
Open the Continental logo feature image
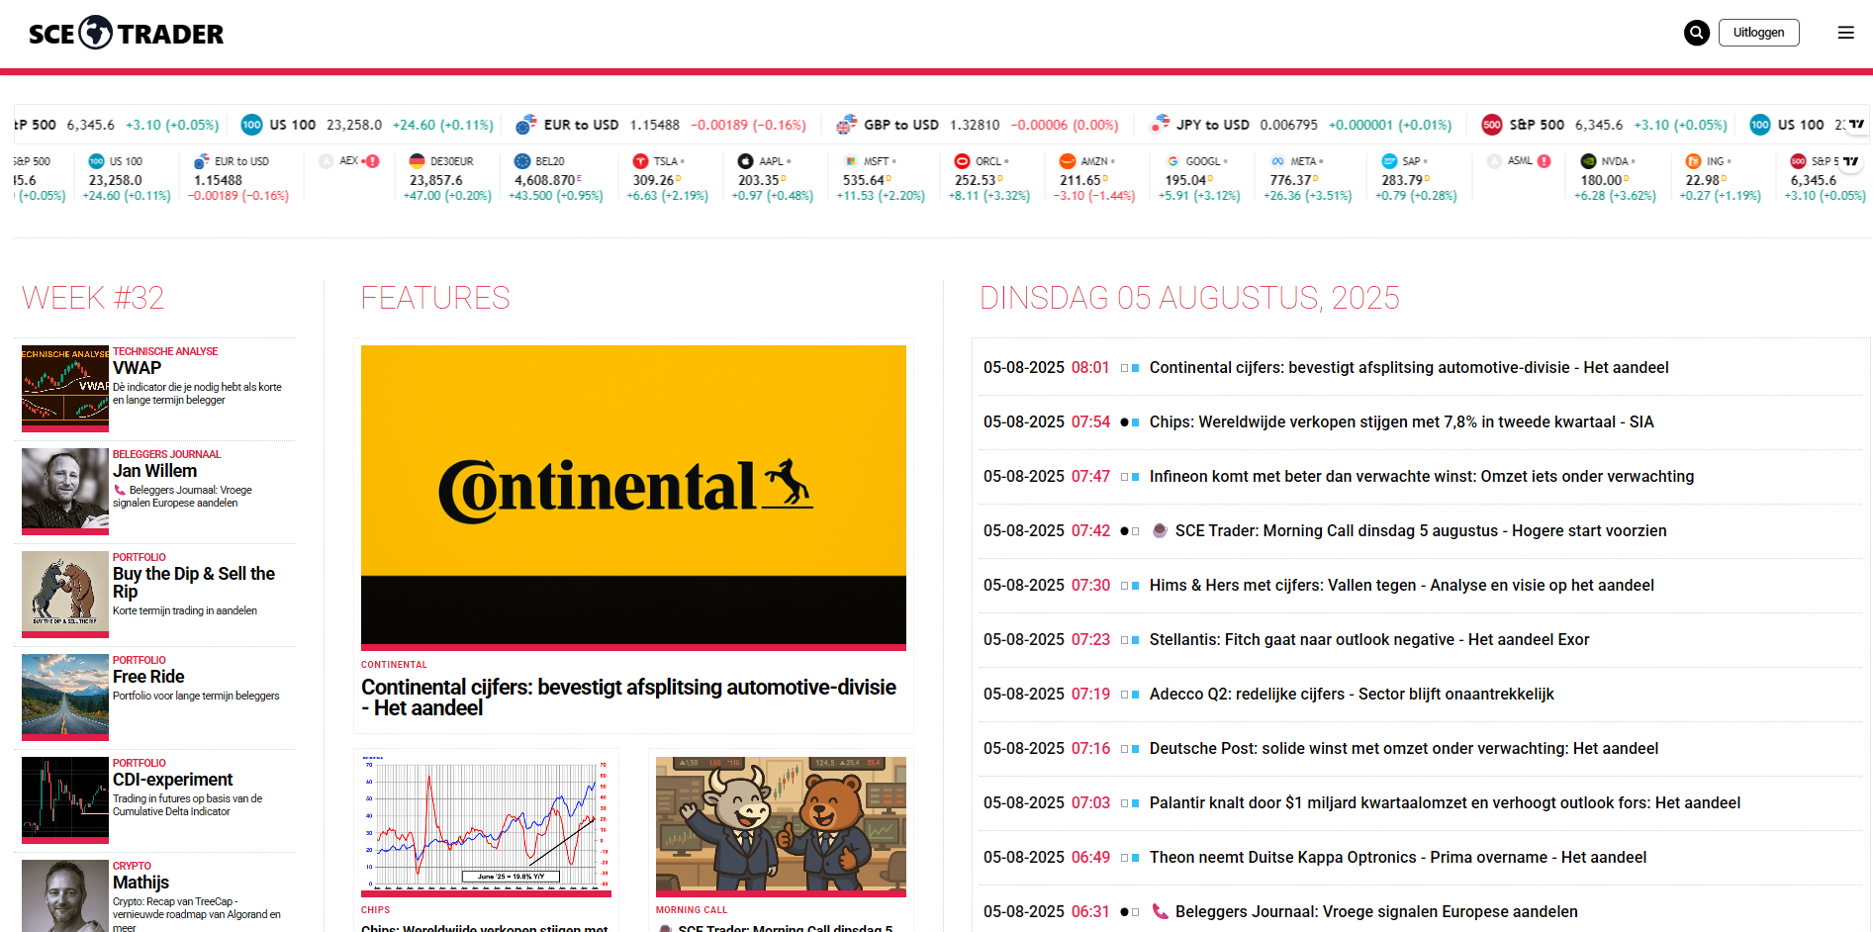tap(633, 497)
